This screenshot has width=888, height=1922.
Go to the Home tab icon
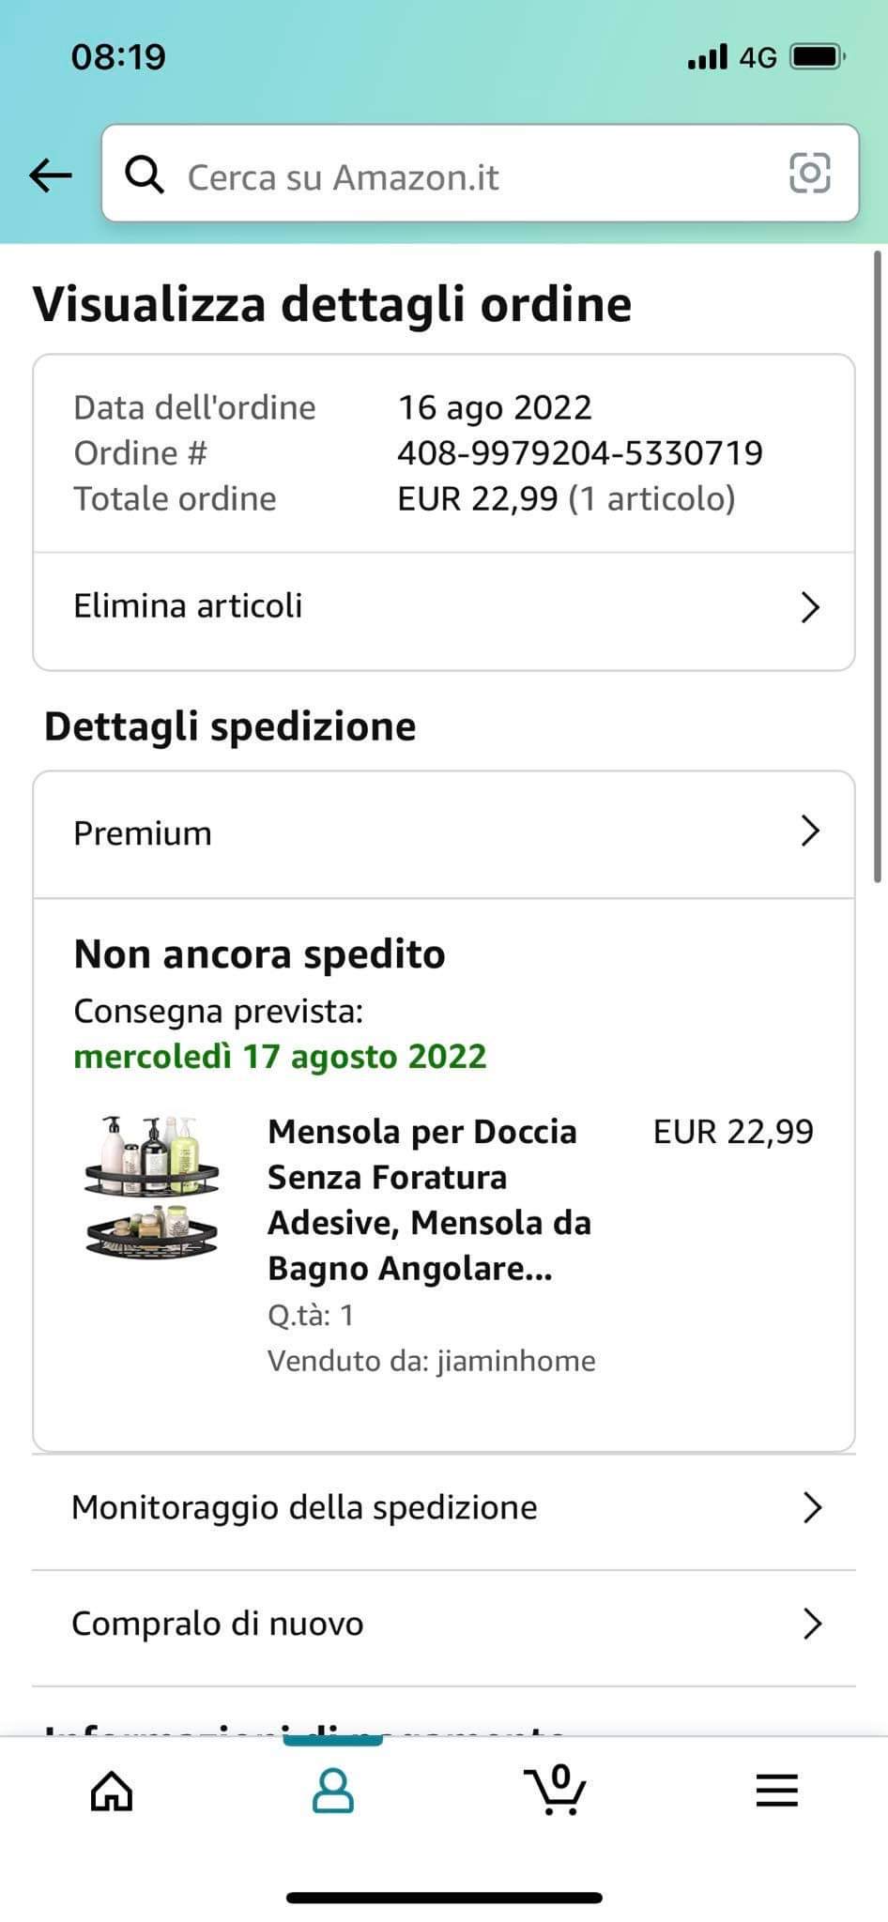(x=112, y=1791)
